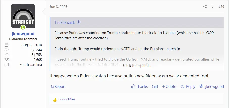Image resolution: width=229 pixels, height=108 pixels.
Task: Reply to jknowgood's post
Action: pyautogui.click(x=188, y=87)
